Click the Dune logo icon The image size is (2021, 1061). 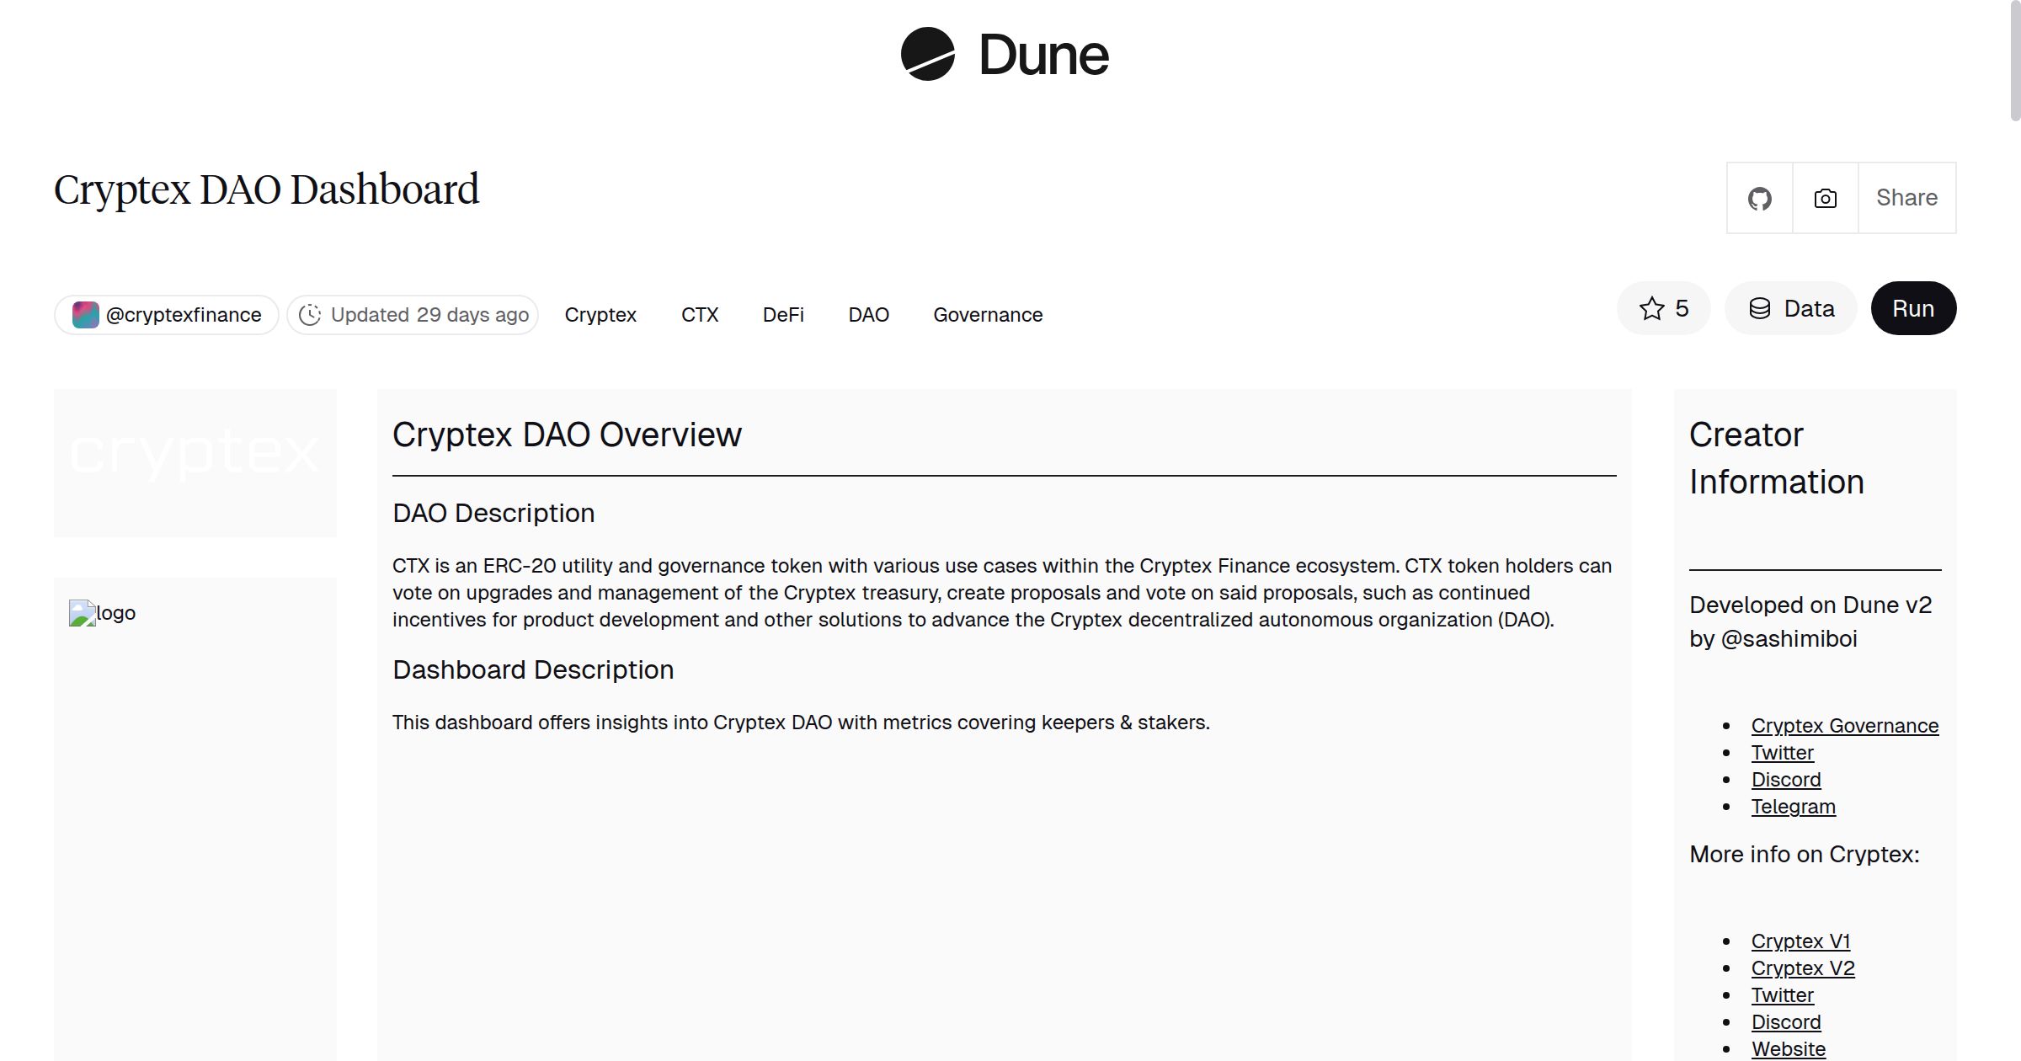coord(927,54)
